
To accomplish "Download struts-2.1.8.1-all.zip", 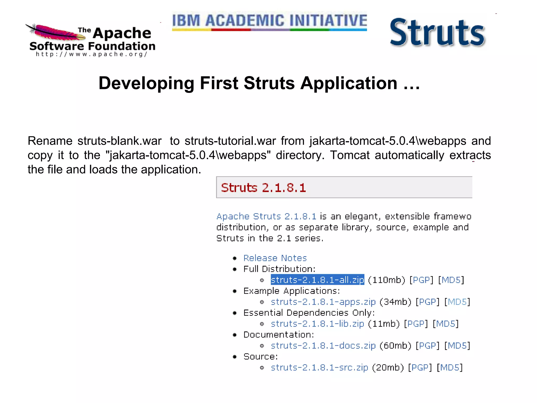I will (318, 280).
